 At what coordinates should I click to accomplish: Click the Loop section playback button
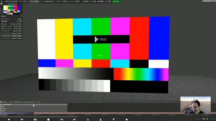(x=35, y=120)
